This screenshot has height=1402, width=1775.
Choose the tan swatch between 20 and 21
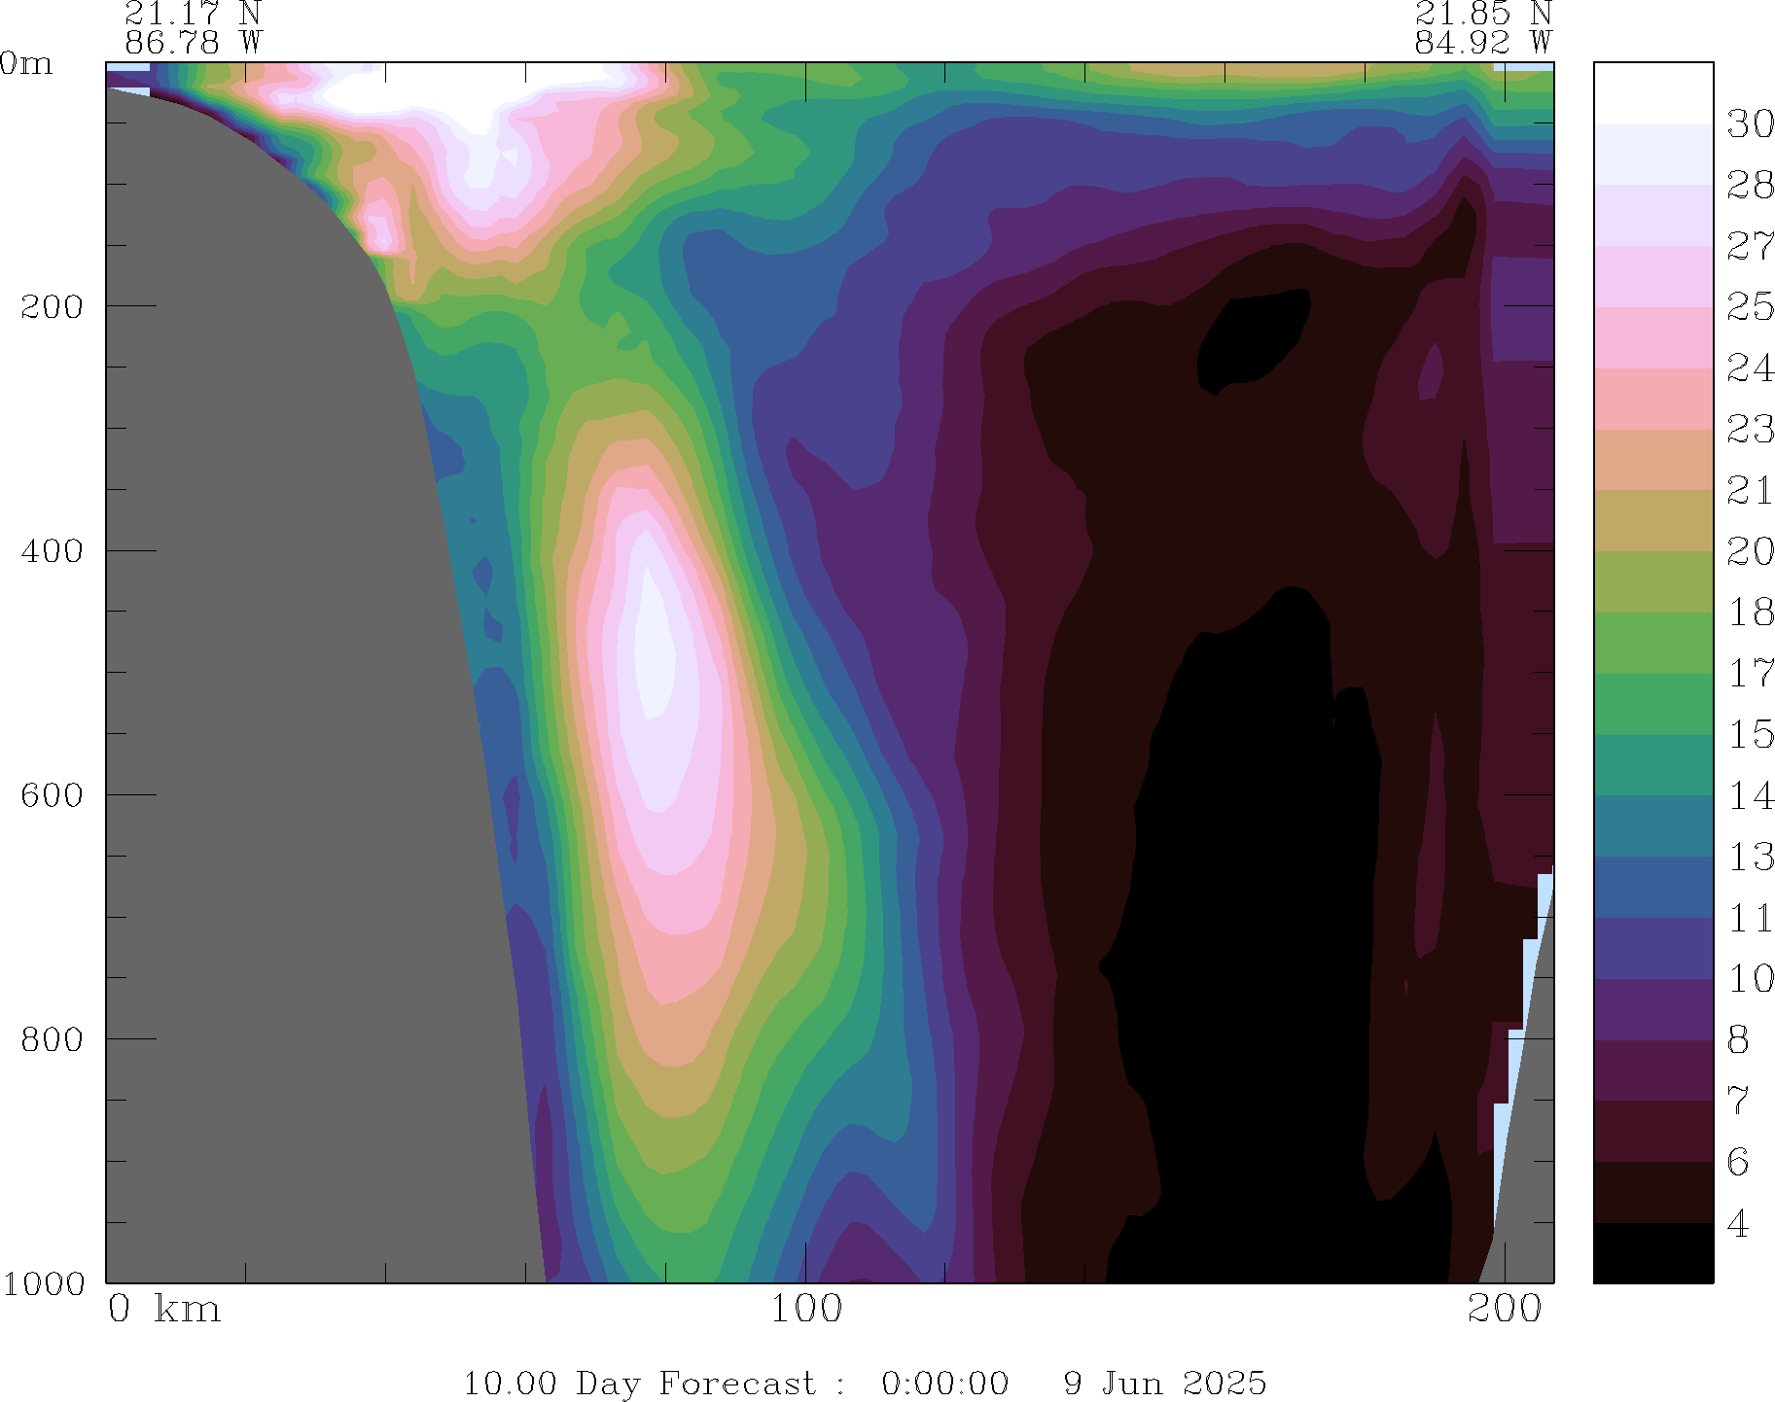[1652, 520]
